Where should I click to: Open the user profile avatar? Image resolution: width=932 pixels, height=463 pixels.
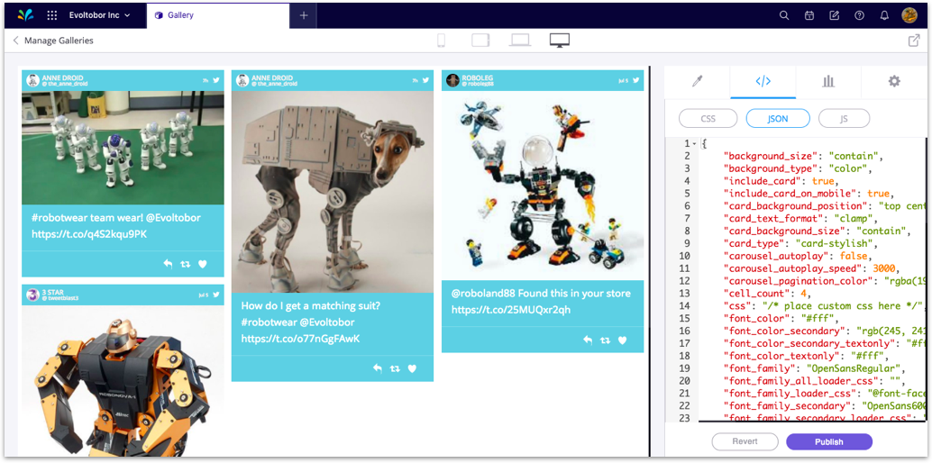tap(909, 15)
